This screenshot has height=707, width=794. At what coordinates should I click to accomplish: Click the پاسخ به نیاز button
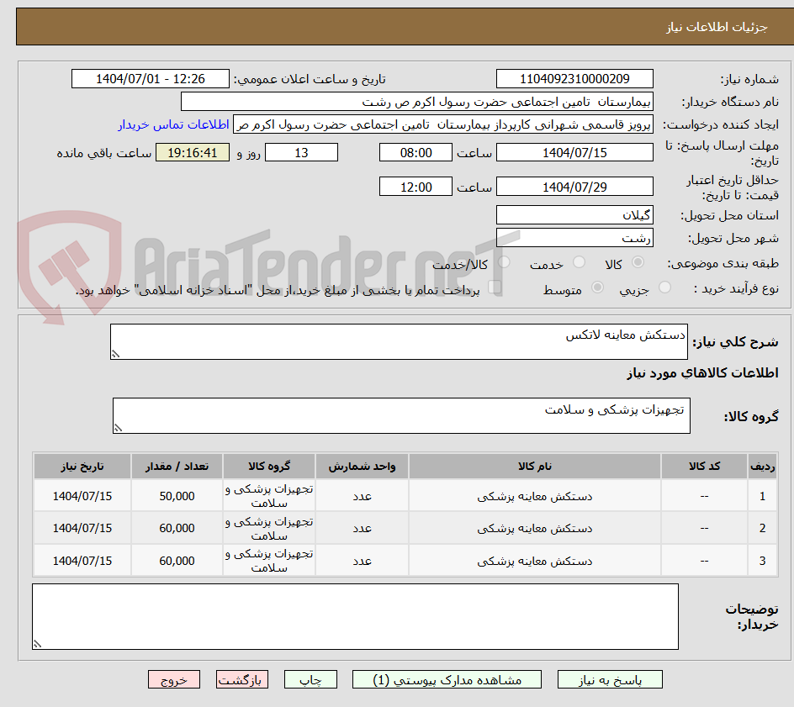[x=610, y=679]
